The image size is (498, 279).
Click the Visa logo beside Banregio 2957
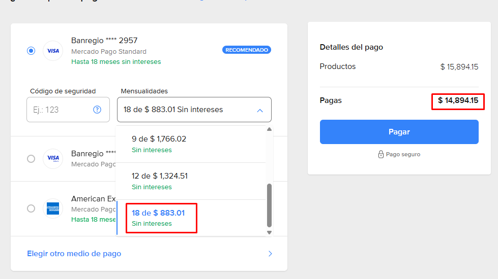click(53, 51)
